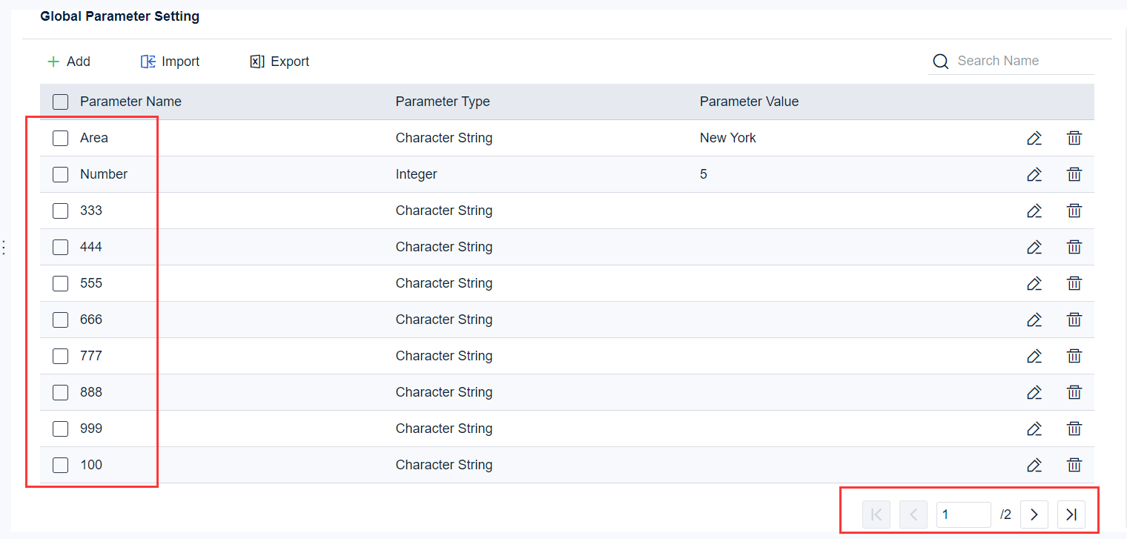Navigate to the first page control
1127x539 pixels.
coord(876,514)
